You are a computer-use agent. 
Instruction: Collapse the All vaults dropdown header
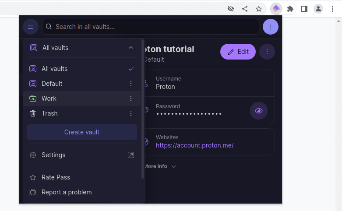click(82, 48)
